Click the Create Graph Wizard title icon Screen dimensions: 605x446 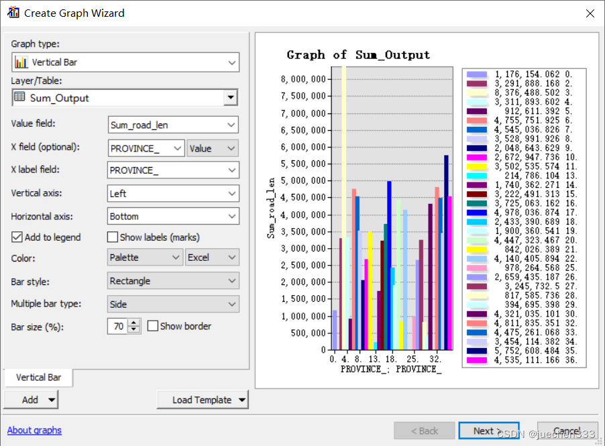coord(13,12)
